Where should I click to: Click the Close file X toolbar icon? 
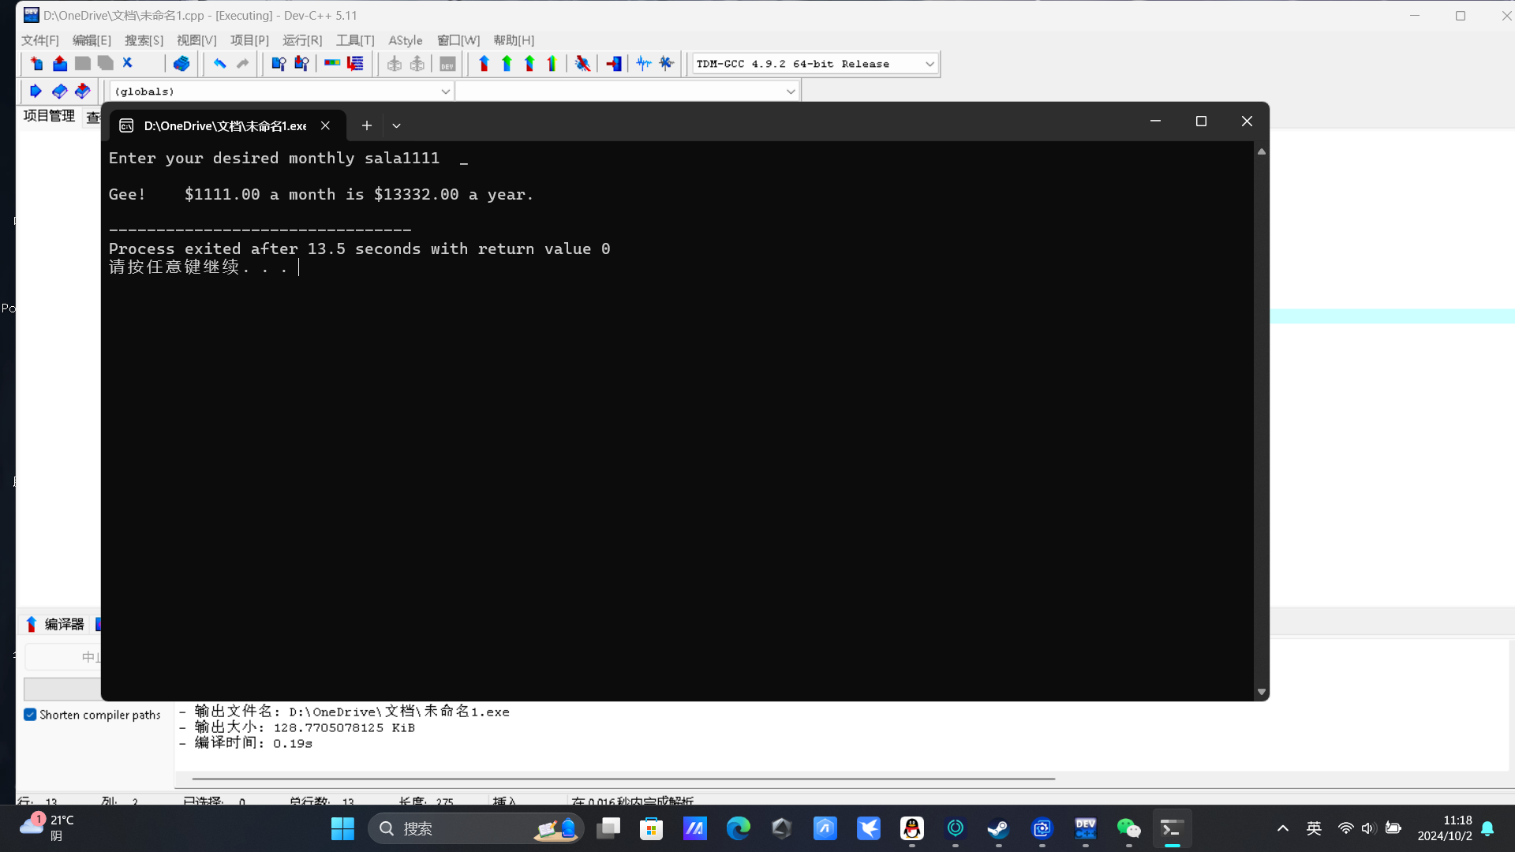coord(128,63)
